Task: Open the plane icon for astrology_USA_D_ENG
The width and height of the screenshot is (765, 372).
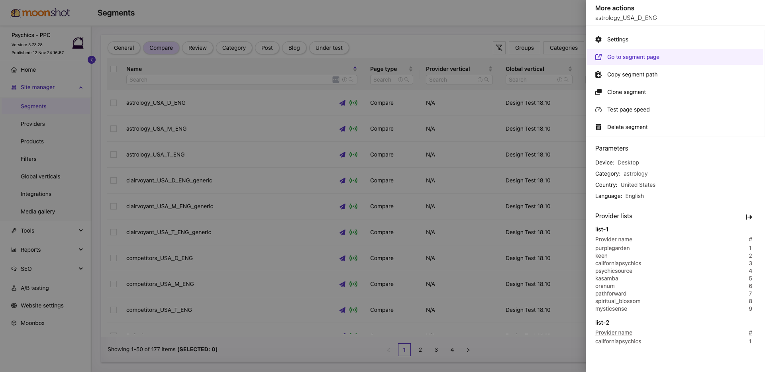Action: (342, 103)
